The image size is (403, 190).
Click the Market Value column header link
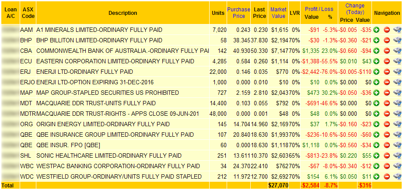[x=278, y=13]
